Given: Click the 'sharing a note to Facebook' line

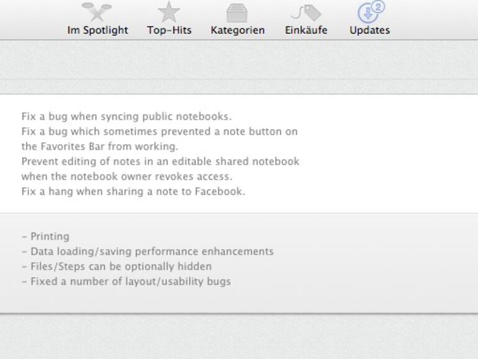Looking at the screenshot, I should click(x=133, y=191).
